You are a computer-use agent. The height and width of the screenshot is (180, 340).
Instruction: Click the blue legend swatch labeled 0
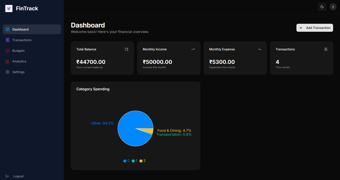pyautogui.click(x=125, y=161)
